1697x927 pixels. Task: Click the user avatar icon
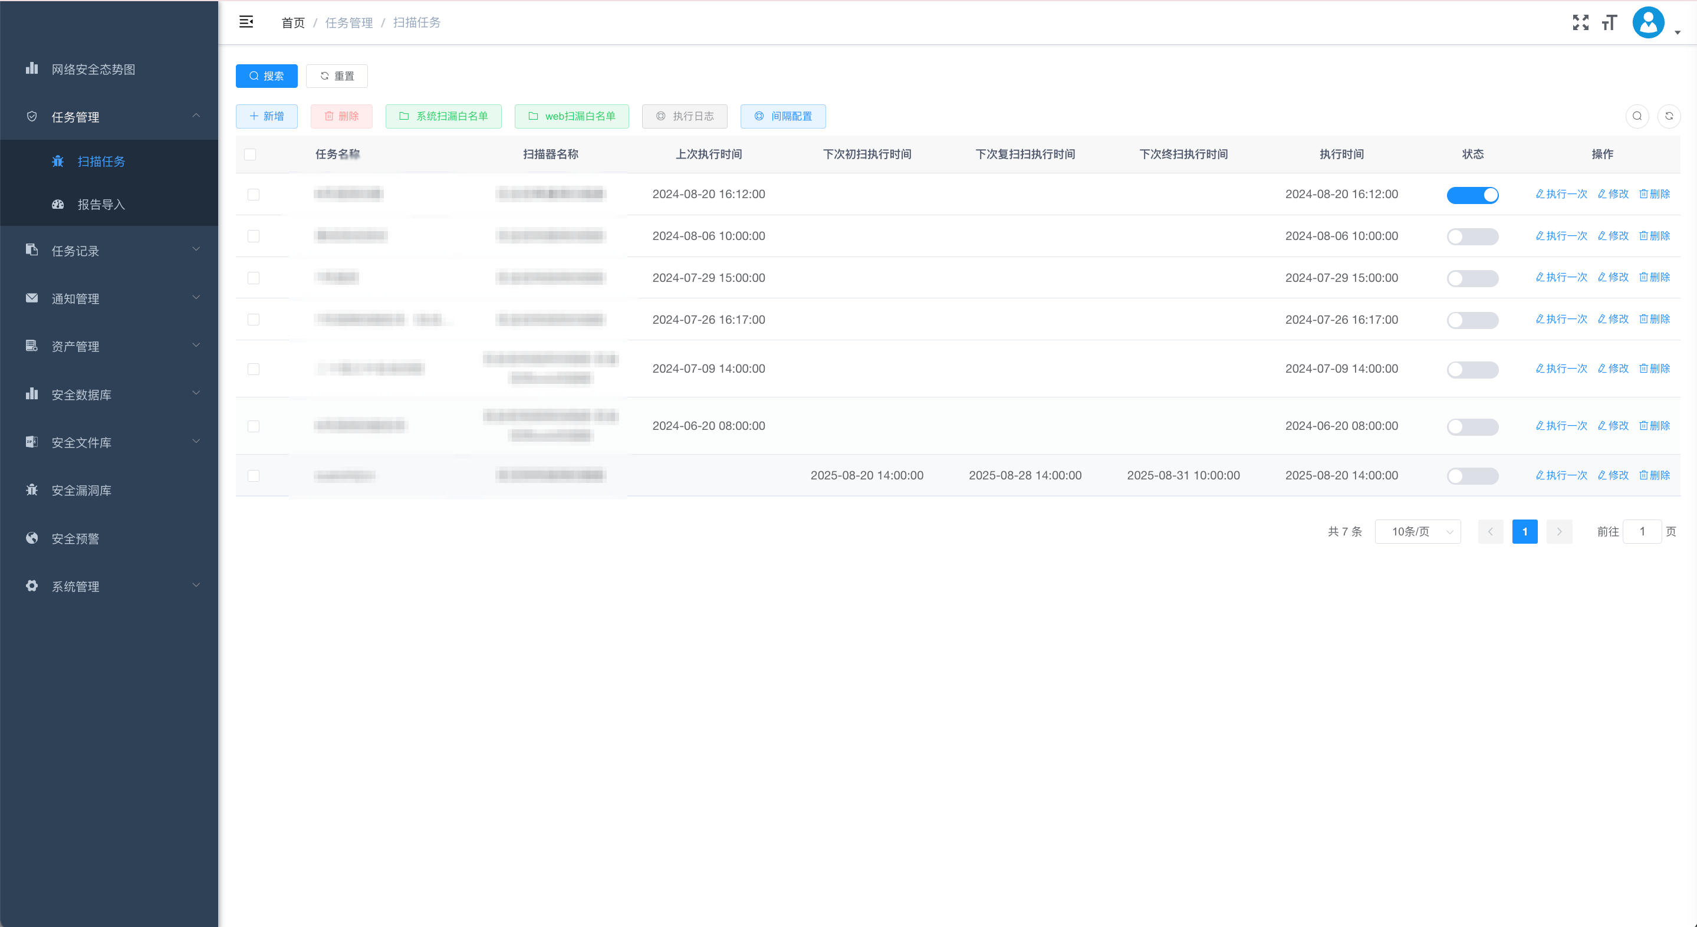coord(1647,22)
